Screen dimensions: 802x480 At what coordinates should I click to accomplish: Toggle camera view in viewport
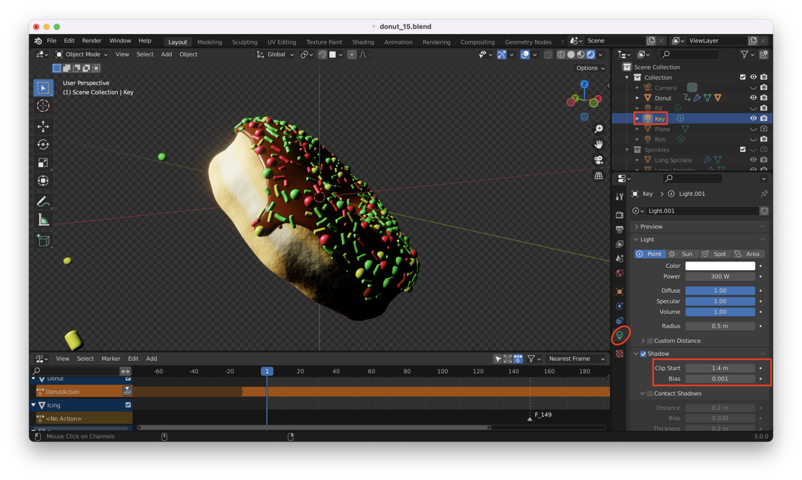598,160
